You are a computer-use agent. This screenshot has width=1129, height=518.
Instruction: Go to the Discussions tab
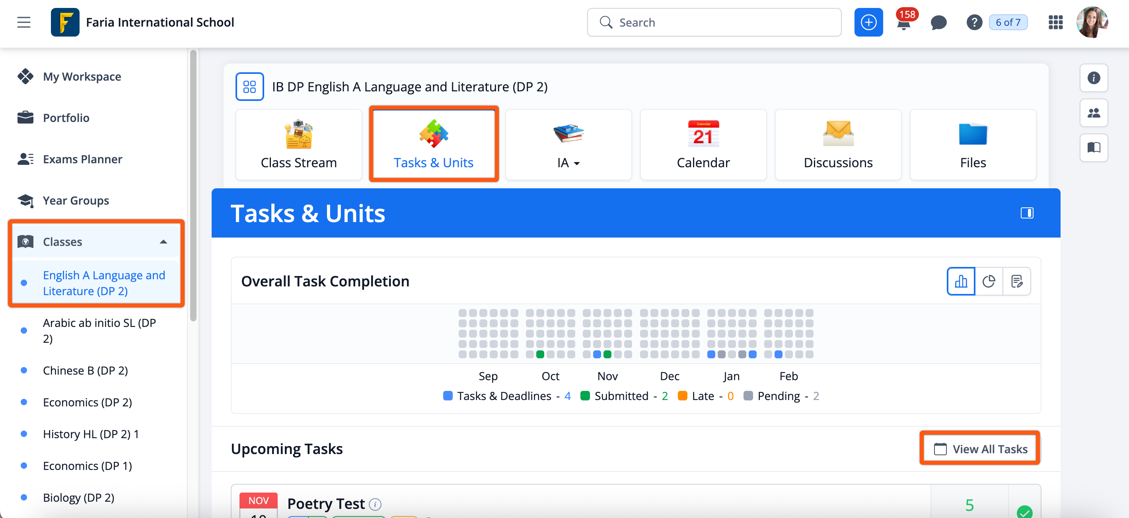click(x=837, y=144)
